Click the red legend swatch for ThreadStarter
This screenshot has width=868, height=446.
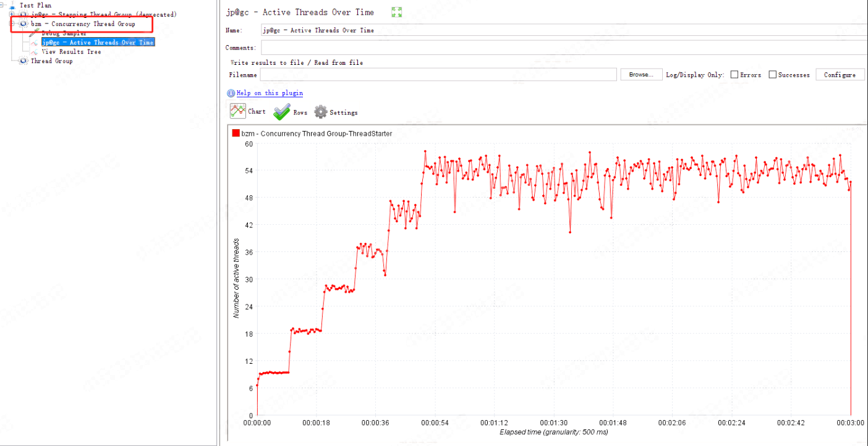[x=236, y=133]
